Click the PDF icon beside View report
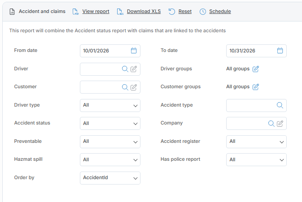The image size is (302, 202). click(75, 12)
